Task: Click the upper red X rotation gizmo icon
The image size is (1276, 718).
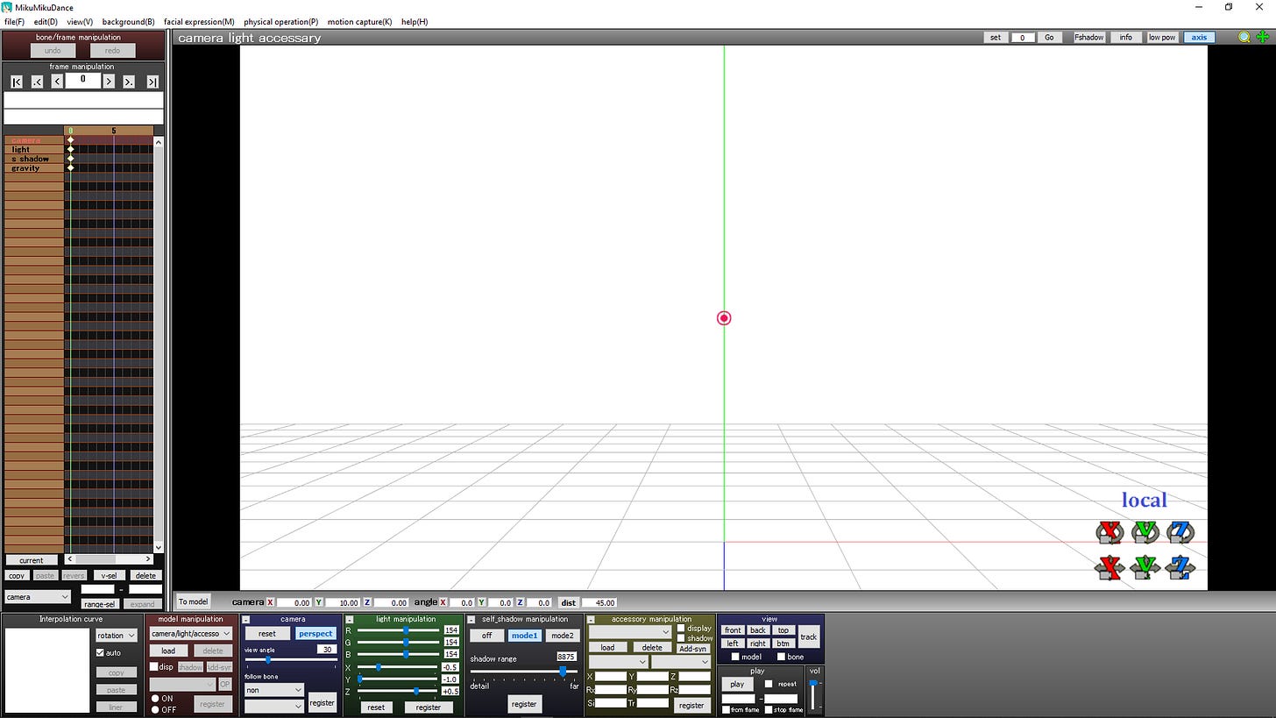Action: tap(1110, 531)
